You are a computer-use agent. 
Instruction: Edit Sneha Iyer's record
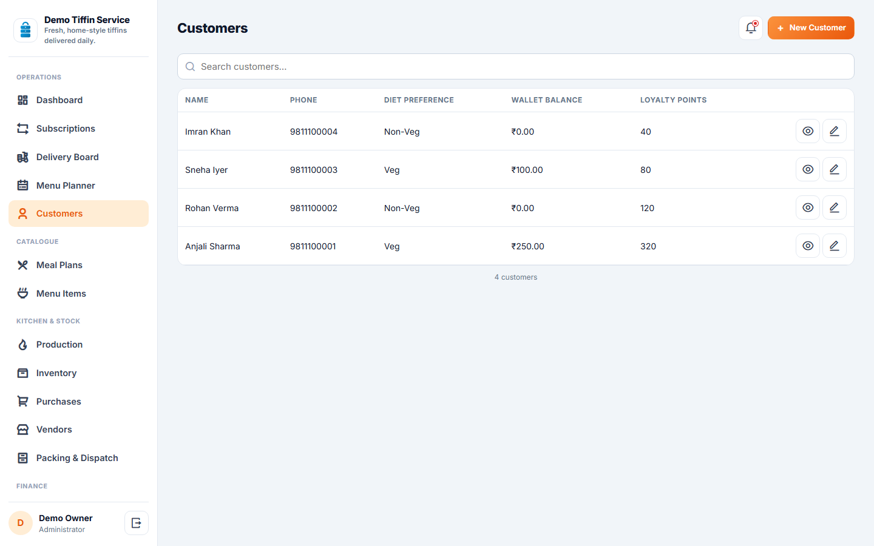(835, 169)
